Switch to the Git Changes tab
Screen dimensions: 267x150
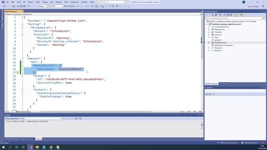point(224,84)
